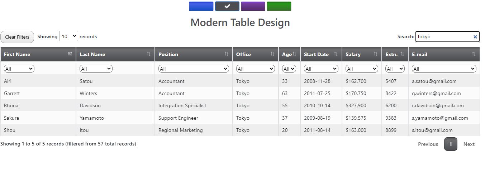Select the blue color theme swatch
The width and height of the screenshot is (485, 178).
point(201,6)
